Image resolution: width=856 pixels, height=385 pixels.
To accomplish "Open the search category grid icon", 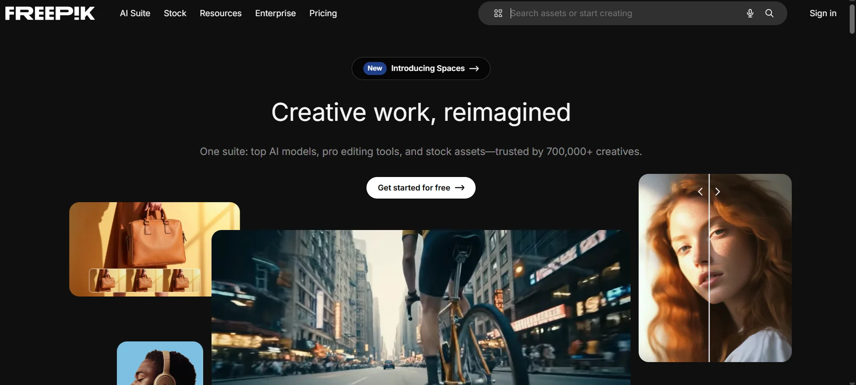I will 498,13.
